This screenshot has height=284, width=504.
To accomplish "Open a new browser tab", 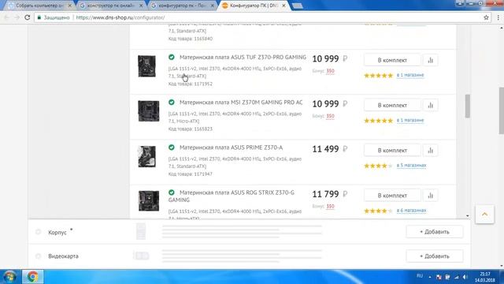I will [298, 6].
